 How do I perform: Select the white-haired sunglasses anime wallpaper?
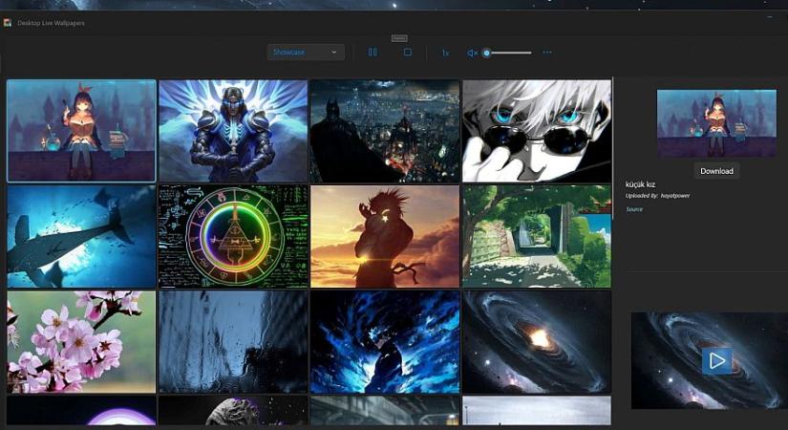537,131
